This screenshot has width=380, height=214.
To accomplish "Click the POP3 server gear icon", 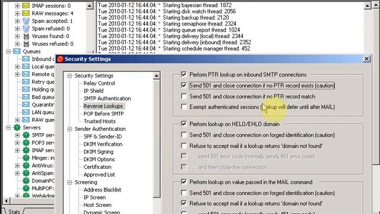I will click(x=26, y=143).
